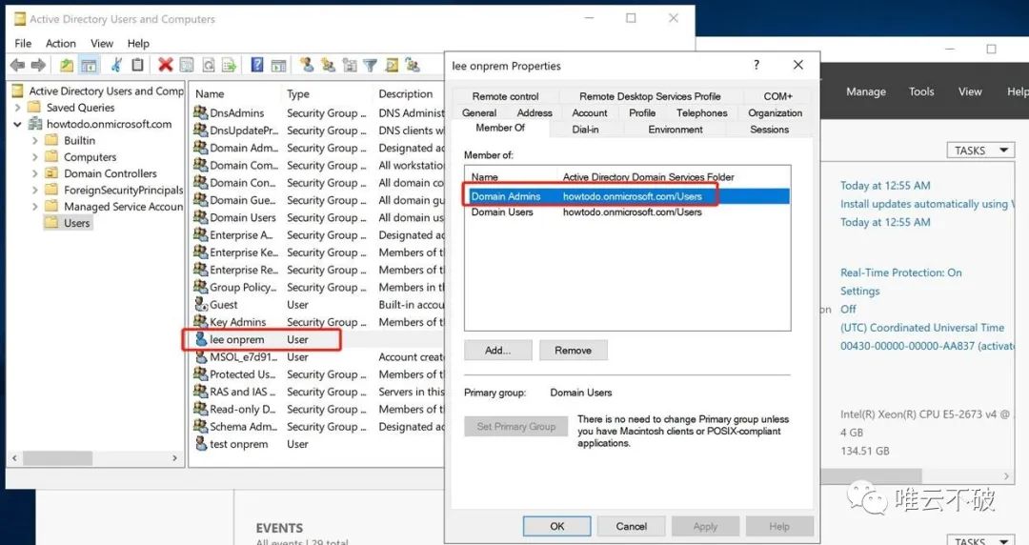Click right arrow of console tree scrollbar
The width and height of the screenshot is (1029, 545).
174,457
